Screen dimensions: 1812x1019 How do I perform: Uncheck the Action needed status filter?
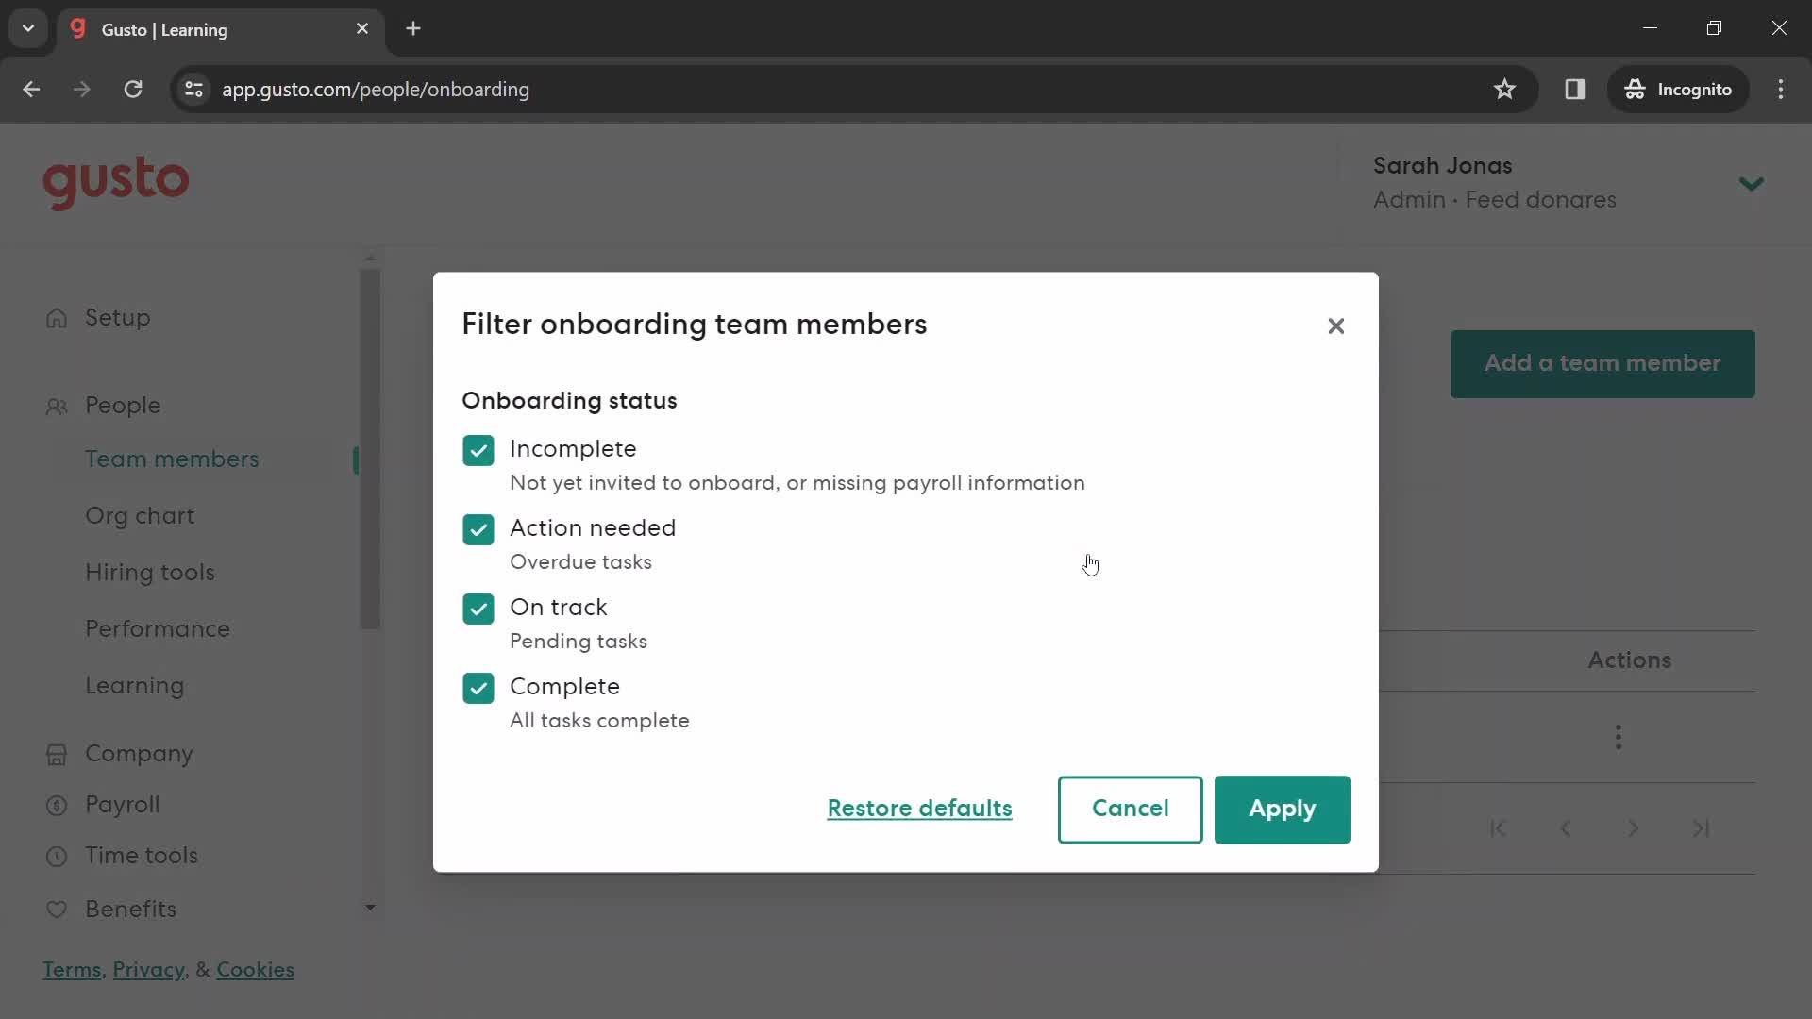coord(478,528)
